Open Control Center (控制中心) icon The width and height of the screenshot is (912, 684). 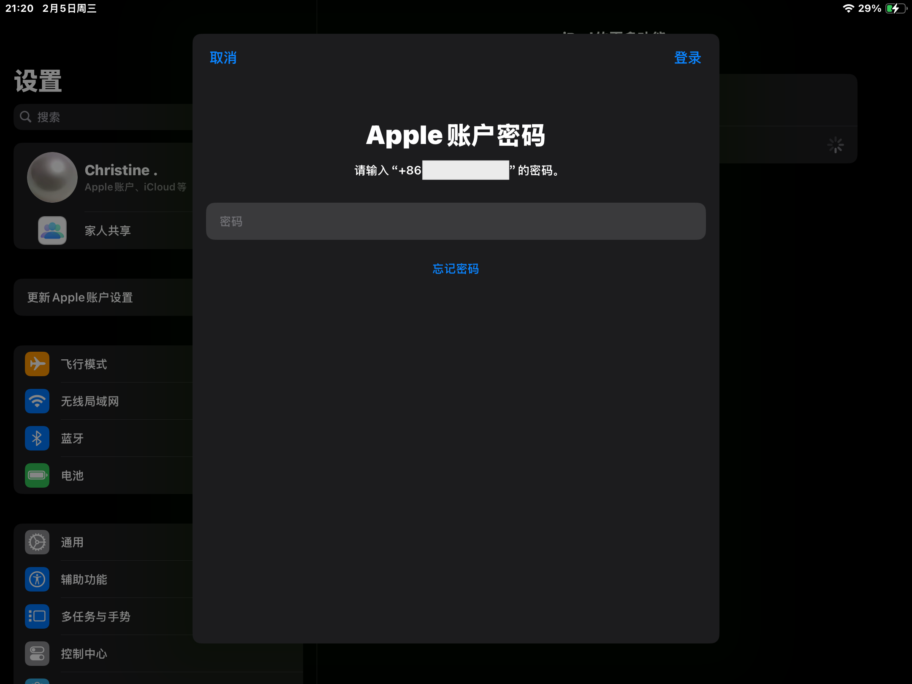click(37, 654)
